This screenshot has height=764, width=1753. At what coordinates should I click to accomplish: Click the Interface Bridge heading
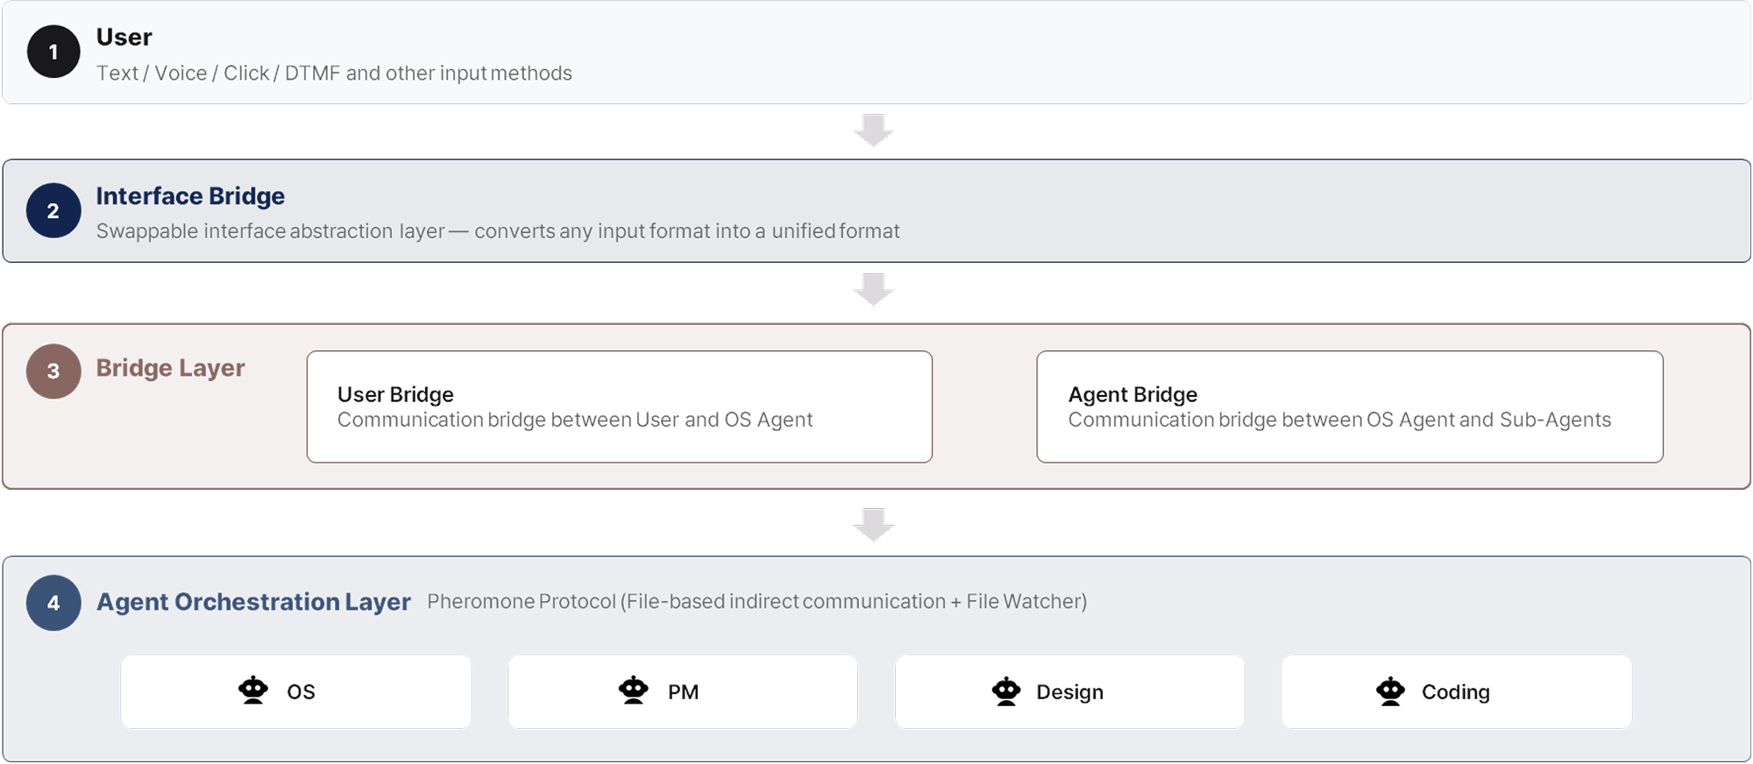pos(190,196)
